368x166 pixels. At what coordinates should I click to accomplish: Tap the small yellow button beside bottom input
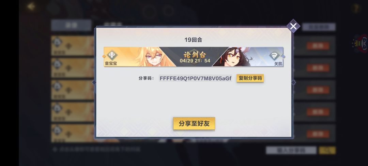[327, 150]
